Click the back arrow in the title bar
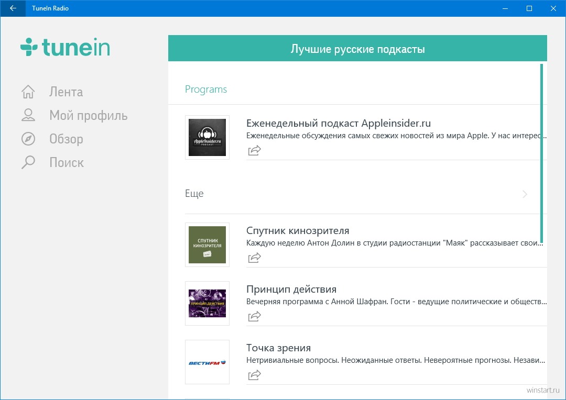566x400 pixels. (13, 8)
